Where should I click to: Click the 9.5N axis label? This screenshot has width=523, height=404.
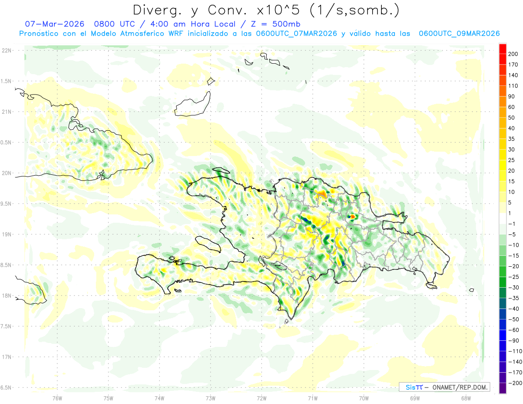(6, 204)
